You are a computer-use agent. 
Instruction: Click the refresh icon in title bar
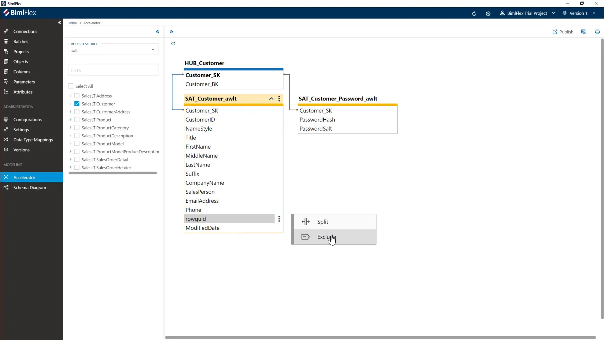pyautogui.click(x=474, y=14)
